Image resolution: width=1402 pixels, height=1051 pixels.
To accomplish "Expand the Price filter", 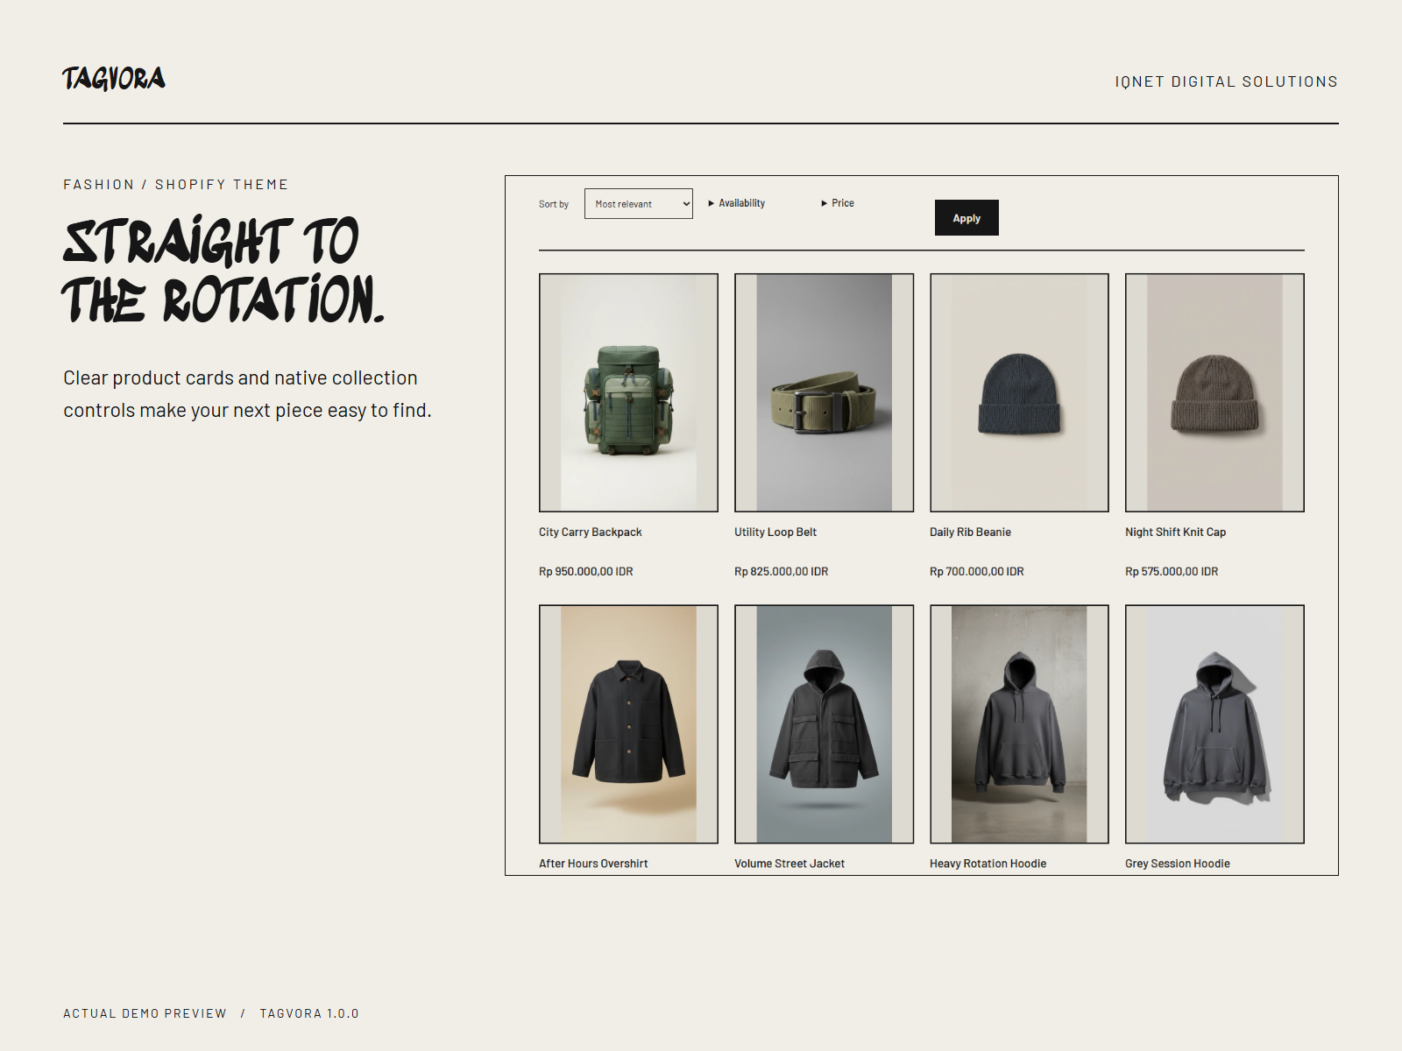I will [x=838, y=203].
